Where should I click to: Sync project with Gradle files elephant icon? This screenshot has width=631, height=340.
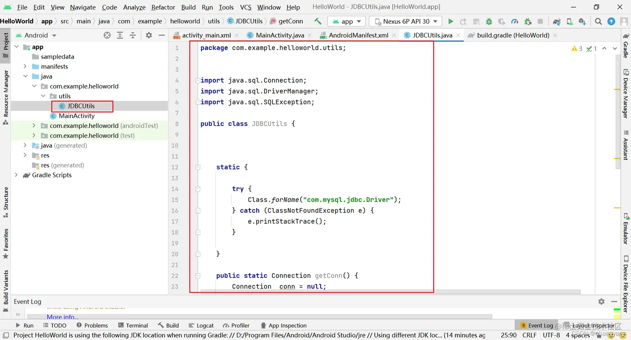(x=557, y=21)
